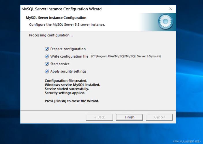Image resolution: width=203 pixels, height=144 pixels.
Task: Click the MySQL Server Instance Configuration heading
Action: tap(56, 18)
